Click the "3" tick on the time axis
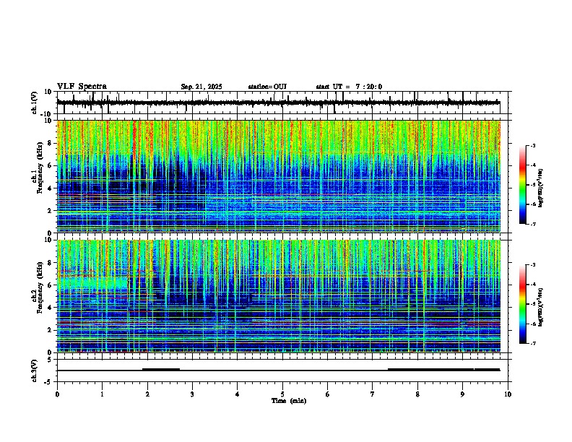 coord(192,394)
